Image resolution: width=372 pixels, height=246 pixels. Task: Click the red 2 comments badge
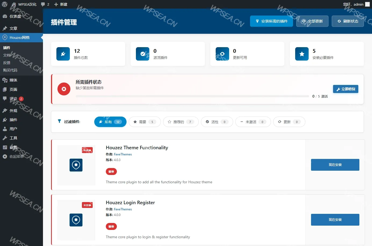[21, 99]
